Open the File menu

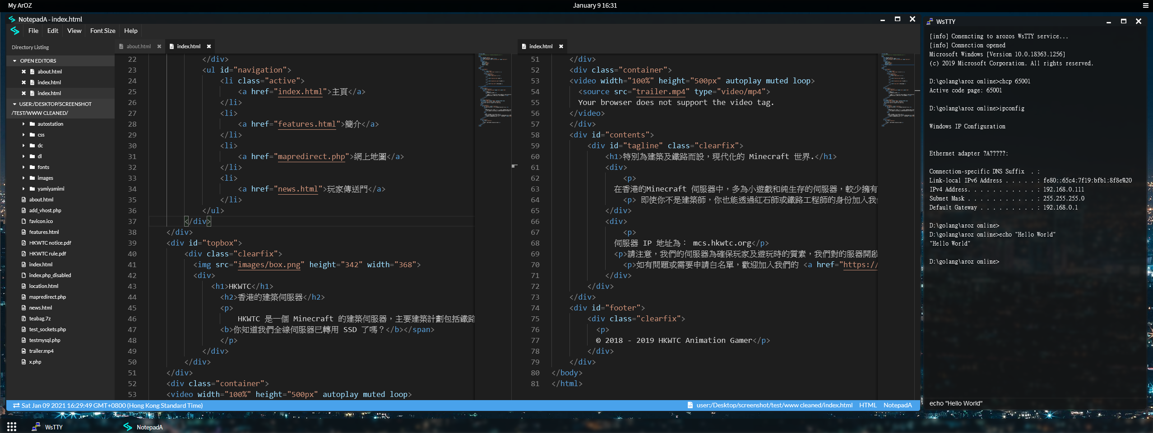tap(33, 31)
